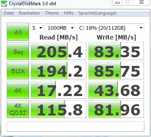
Task: Open the Theme menu
Action: [52, 13]
